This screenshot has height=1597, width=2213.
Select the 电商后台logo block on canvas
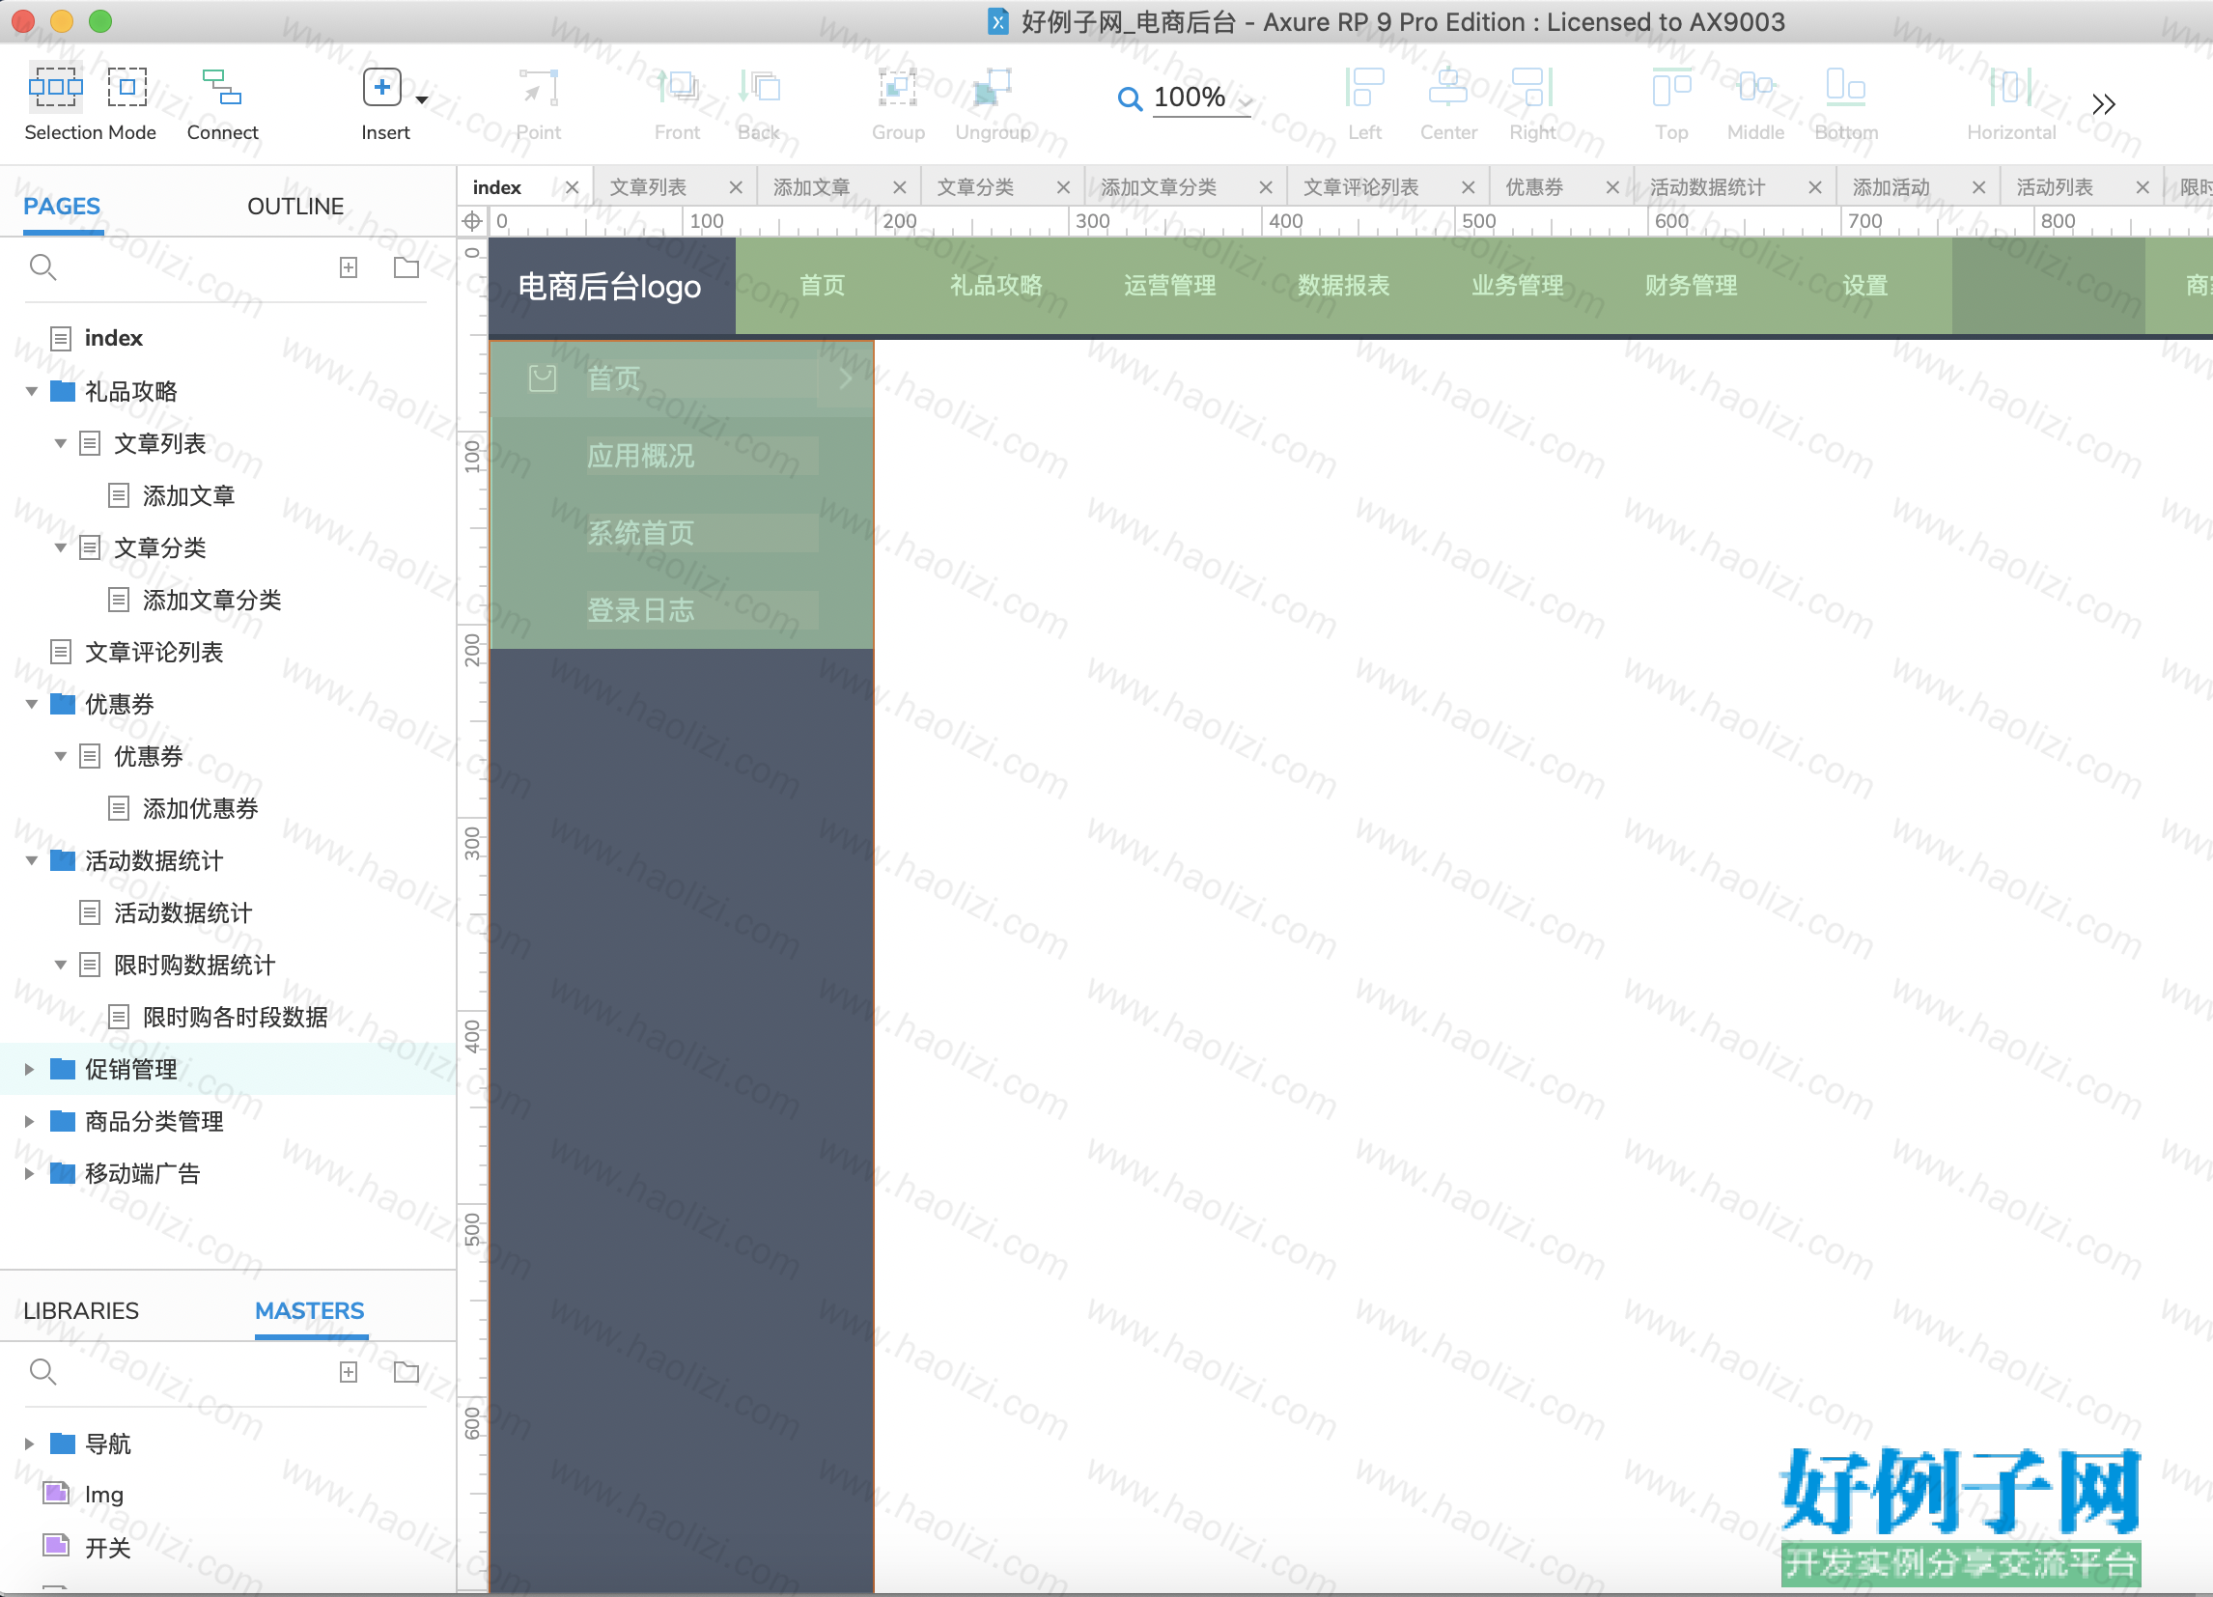pos(612,287)
